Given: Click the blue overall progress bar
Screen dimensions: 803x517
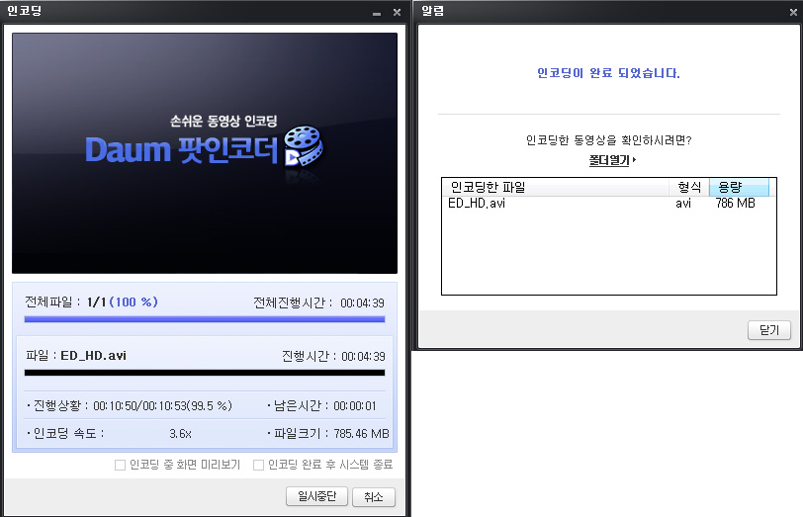Looking at the screenshot, I should pos(205,319).
